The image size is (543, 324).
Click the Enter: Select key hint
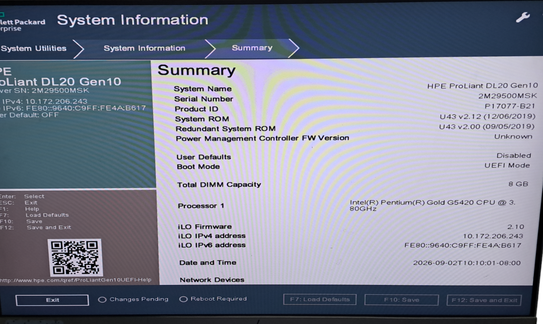[22, 196]
